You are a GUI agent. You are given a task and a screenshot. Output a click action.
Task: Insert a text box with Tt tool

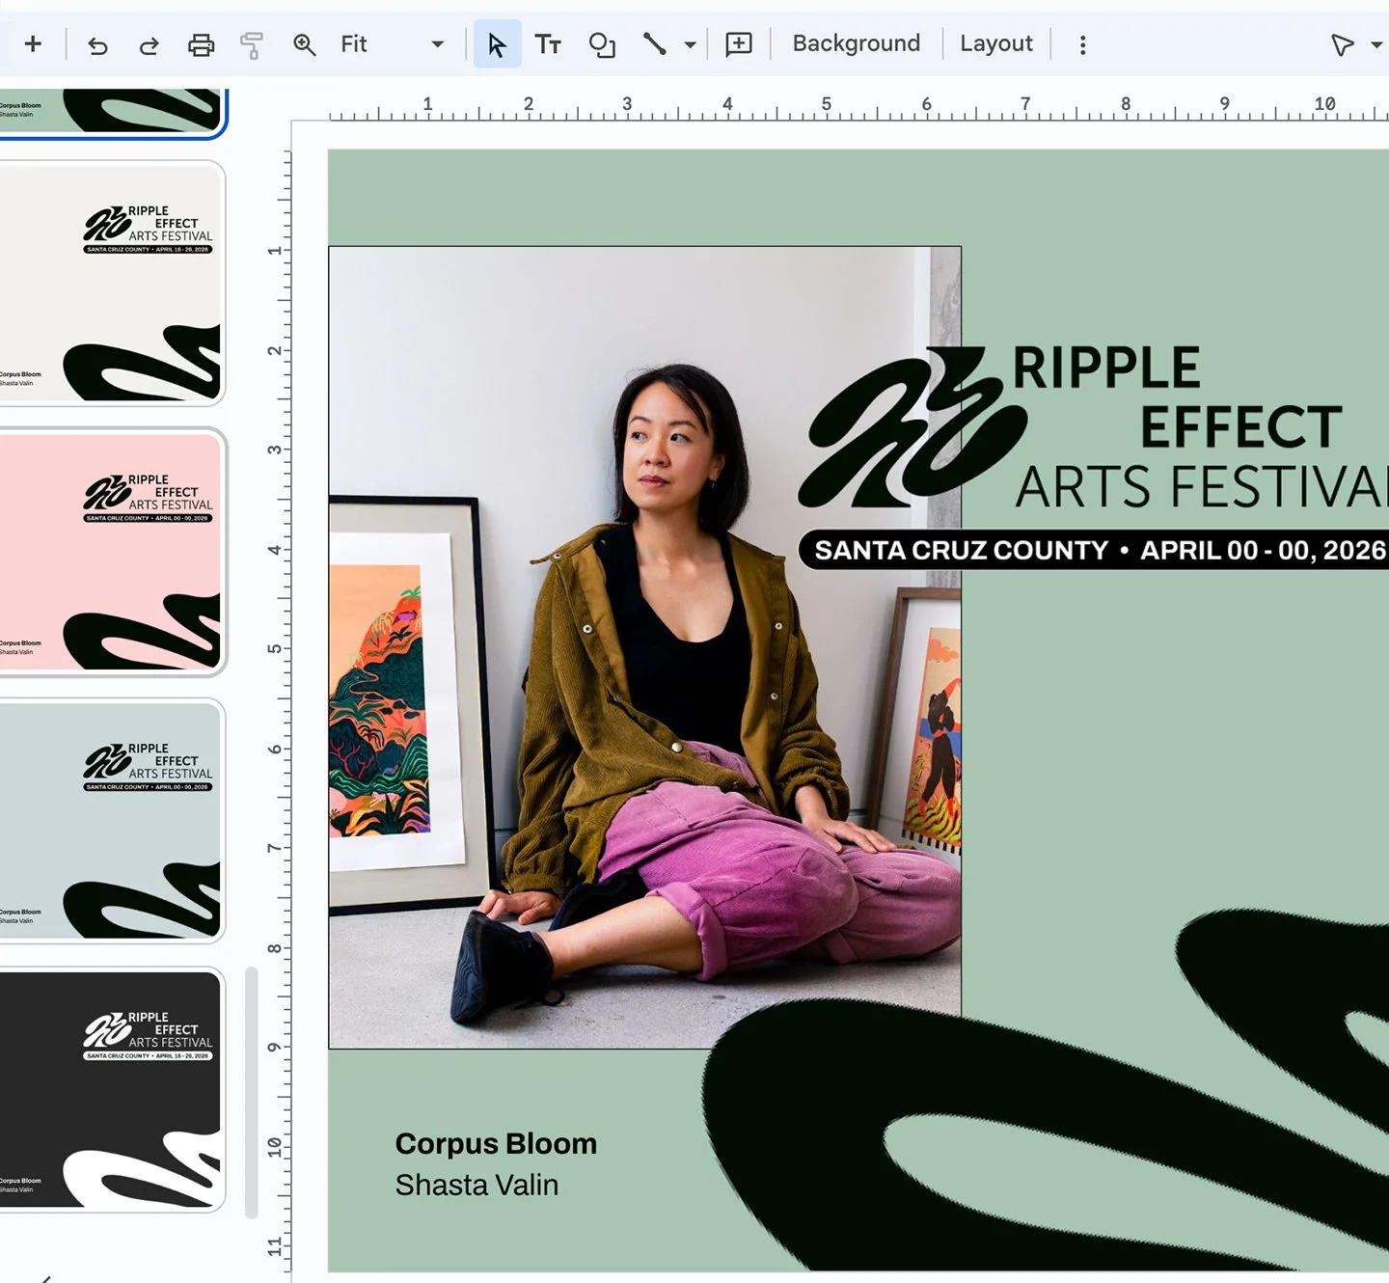[548, 44]
